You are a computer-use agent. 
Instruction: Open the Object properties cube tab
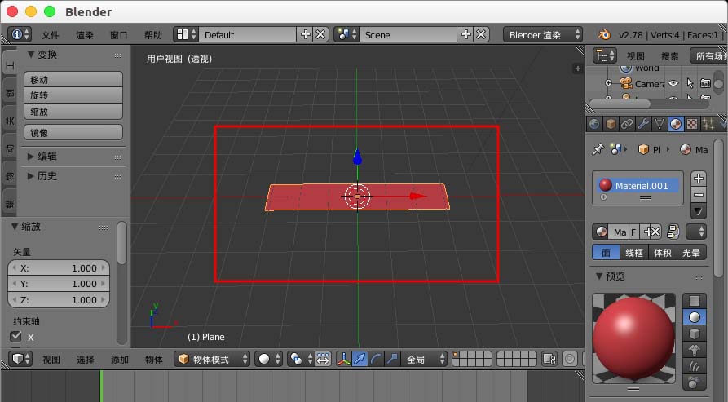[611, 124]
